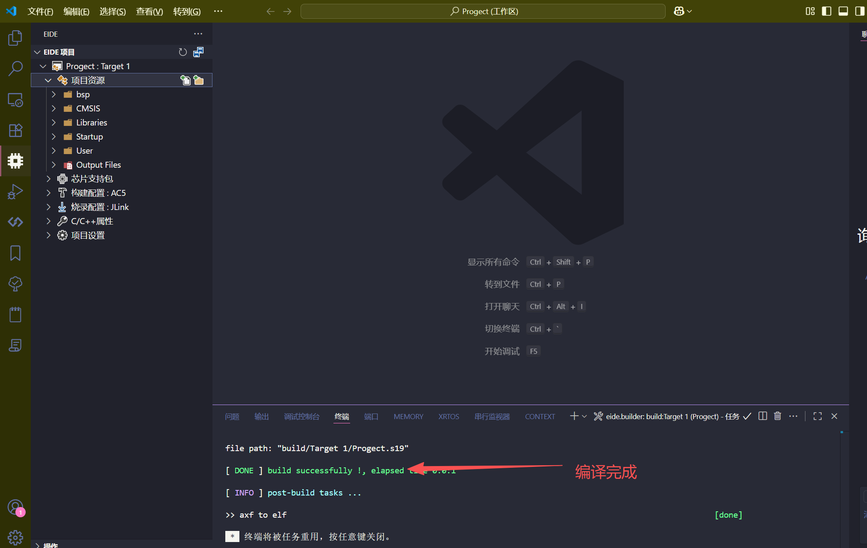Switch to the 调试控制台 tab

coord(302,417)
